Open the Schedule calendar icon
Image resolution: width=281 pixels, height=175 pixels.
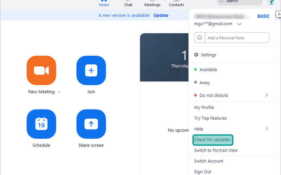click(41, 124)
